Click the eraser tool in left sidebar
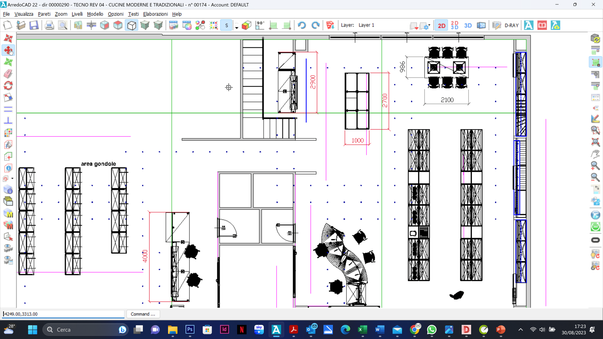Image resolution: width=603 pixels, height=339 pixels. (8, 74)
